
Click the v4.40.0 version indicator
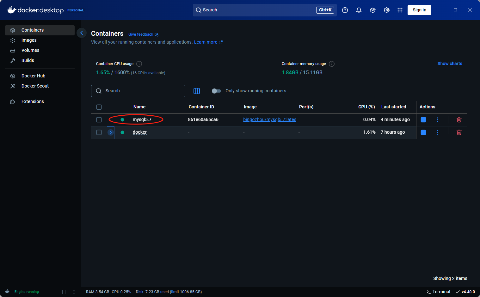465,292
